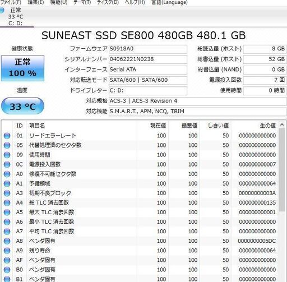Click the 33 °C temperature button
Screen dimensions: 287x282
click(x=22, y=106)
